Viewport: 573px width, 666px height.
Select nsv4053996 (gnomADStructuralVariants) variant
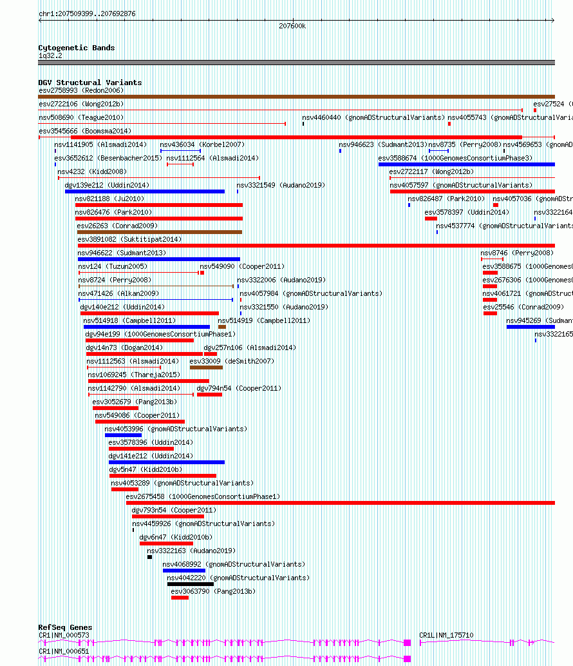point(176,430)
